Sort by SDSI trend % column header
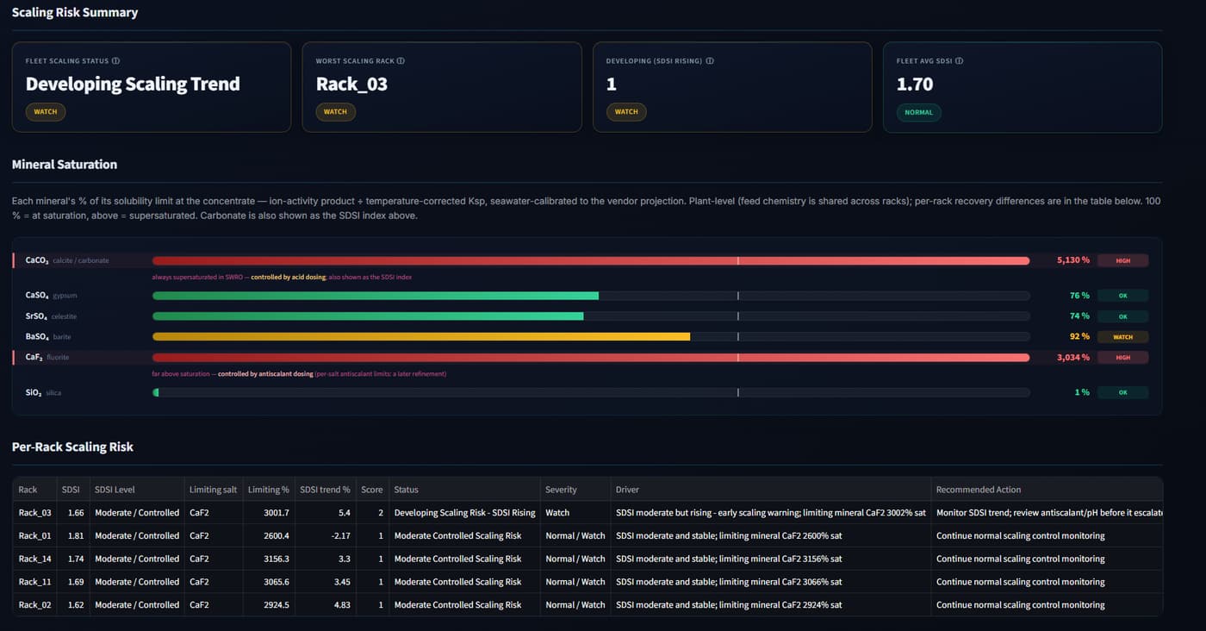The width and height of the screenshot is (1206, 631). pos(325,490)
